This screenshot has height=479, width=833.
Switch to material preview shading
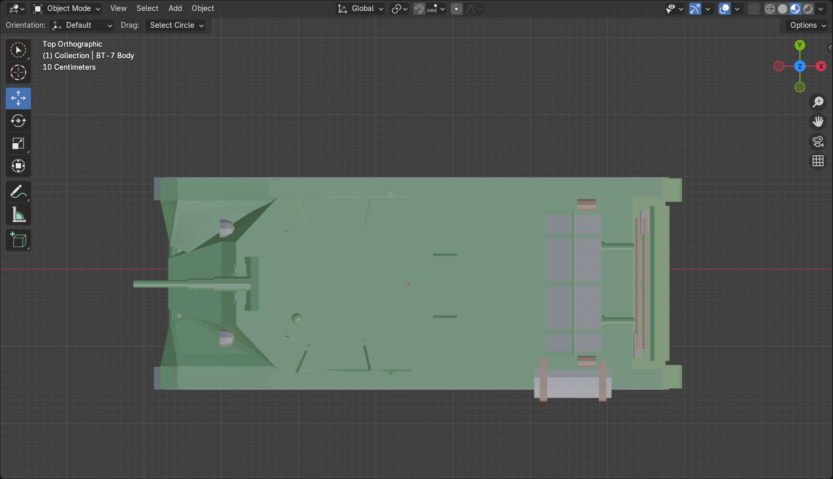795,9
